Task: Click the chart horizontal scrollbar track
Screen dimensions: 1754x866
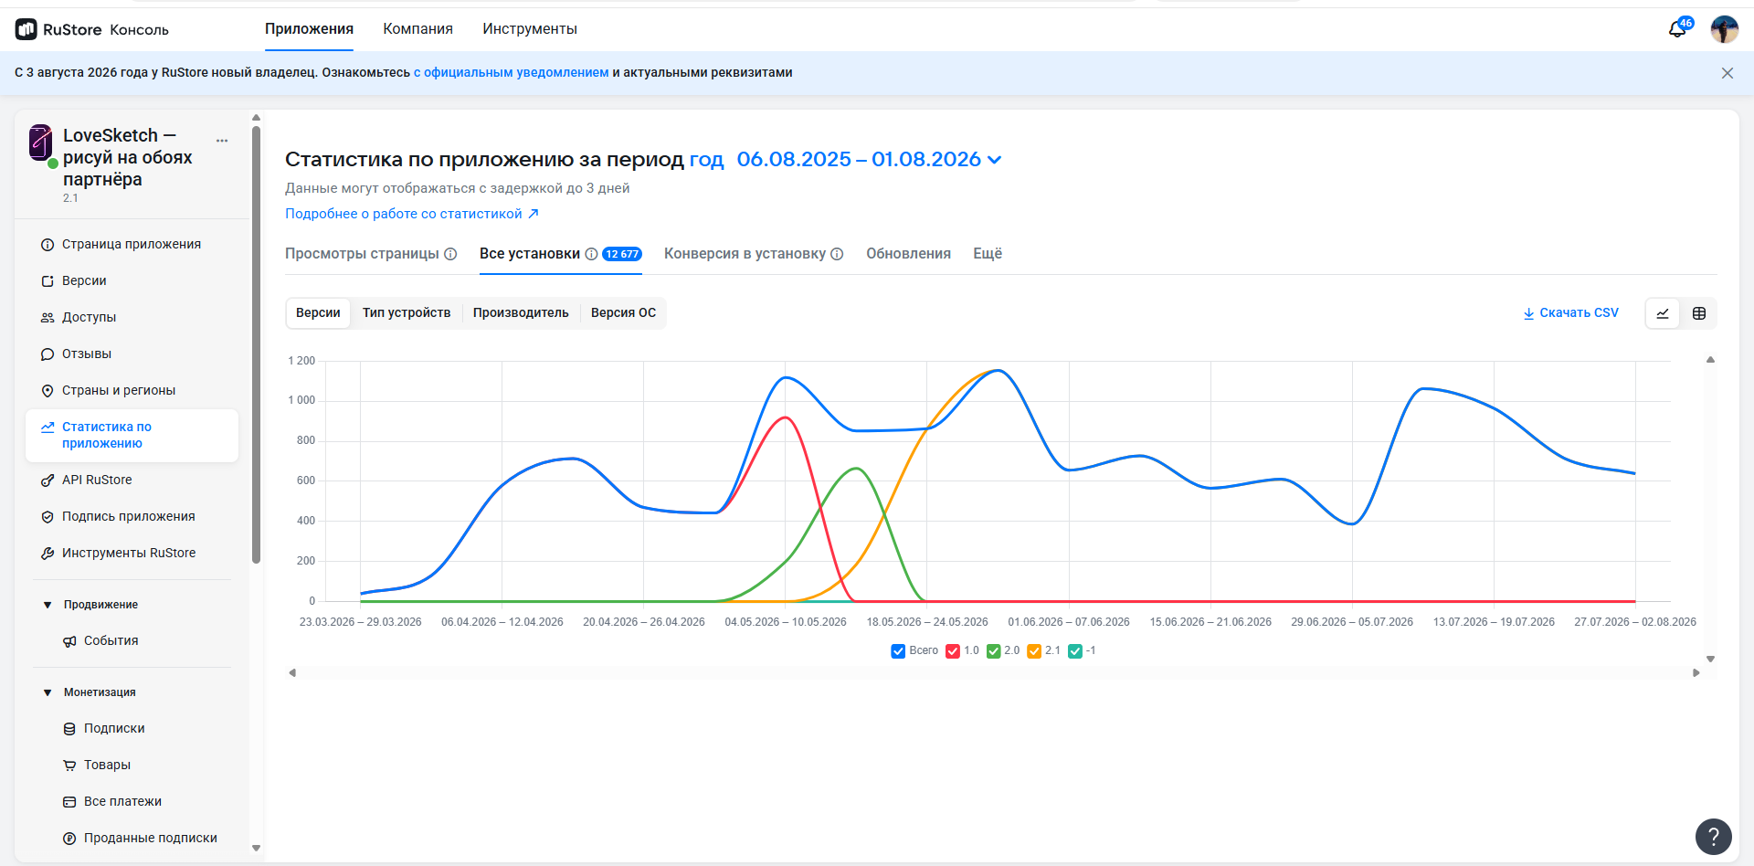Action: pyautogui.click(x=994, y=673)
